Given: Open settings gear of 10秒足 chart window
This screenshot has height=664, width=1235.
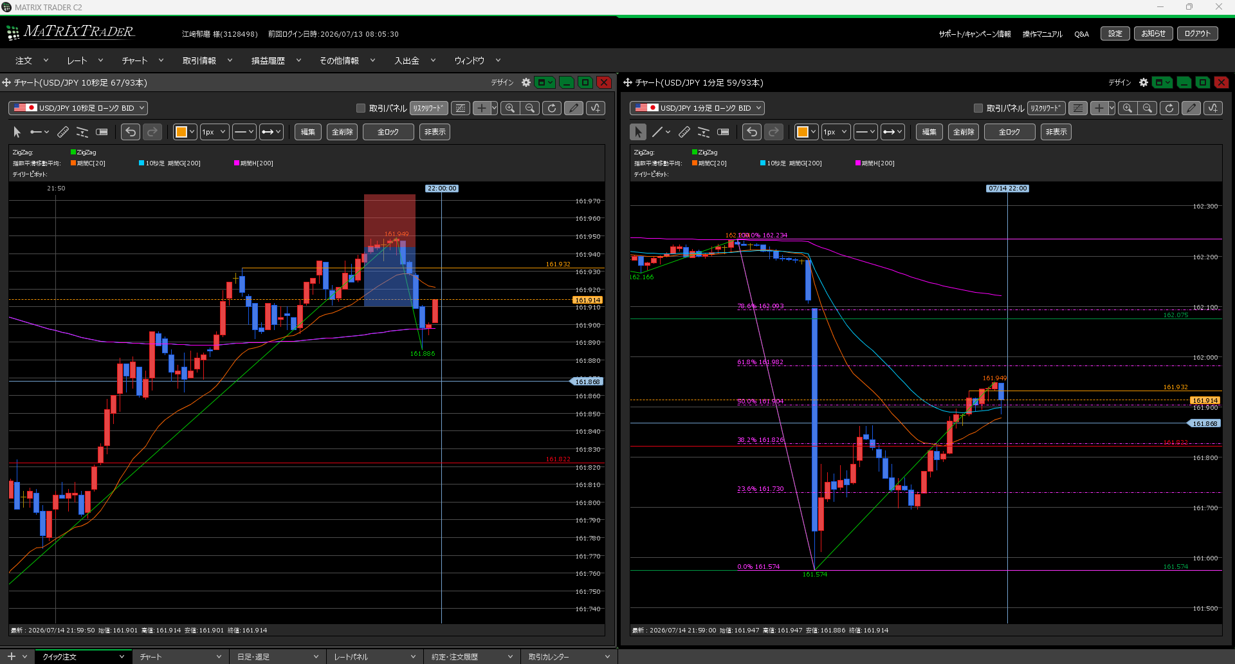Looking at the screenshot, I should click(x=526, y=82).
